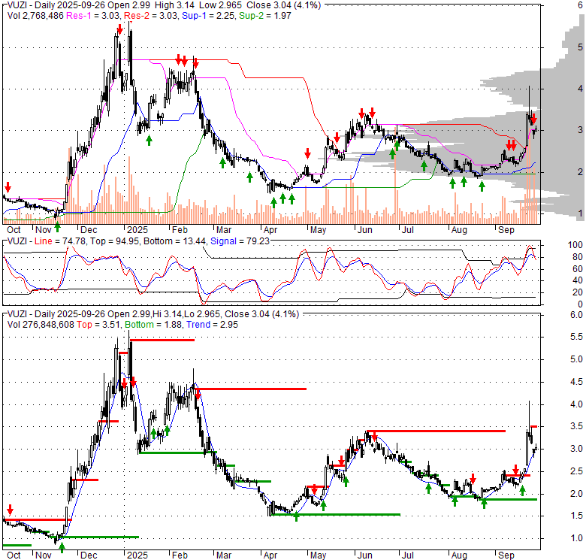Click the Trend = 2.95 label
The image size is (586, 560).
coord(213,325)
